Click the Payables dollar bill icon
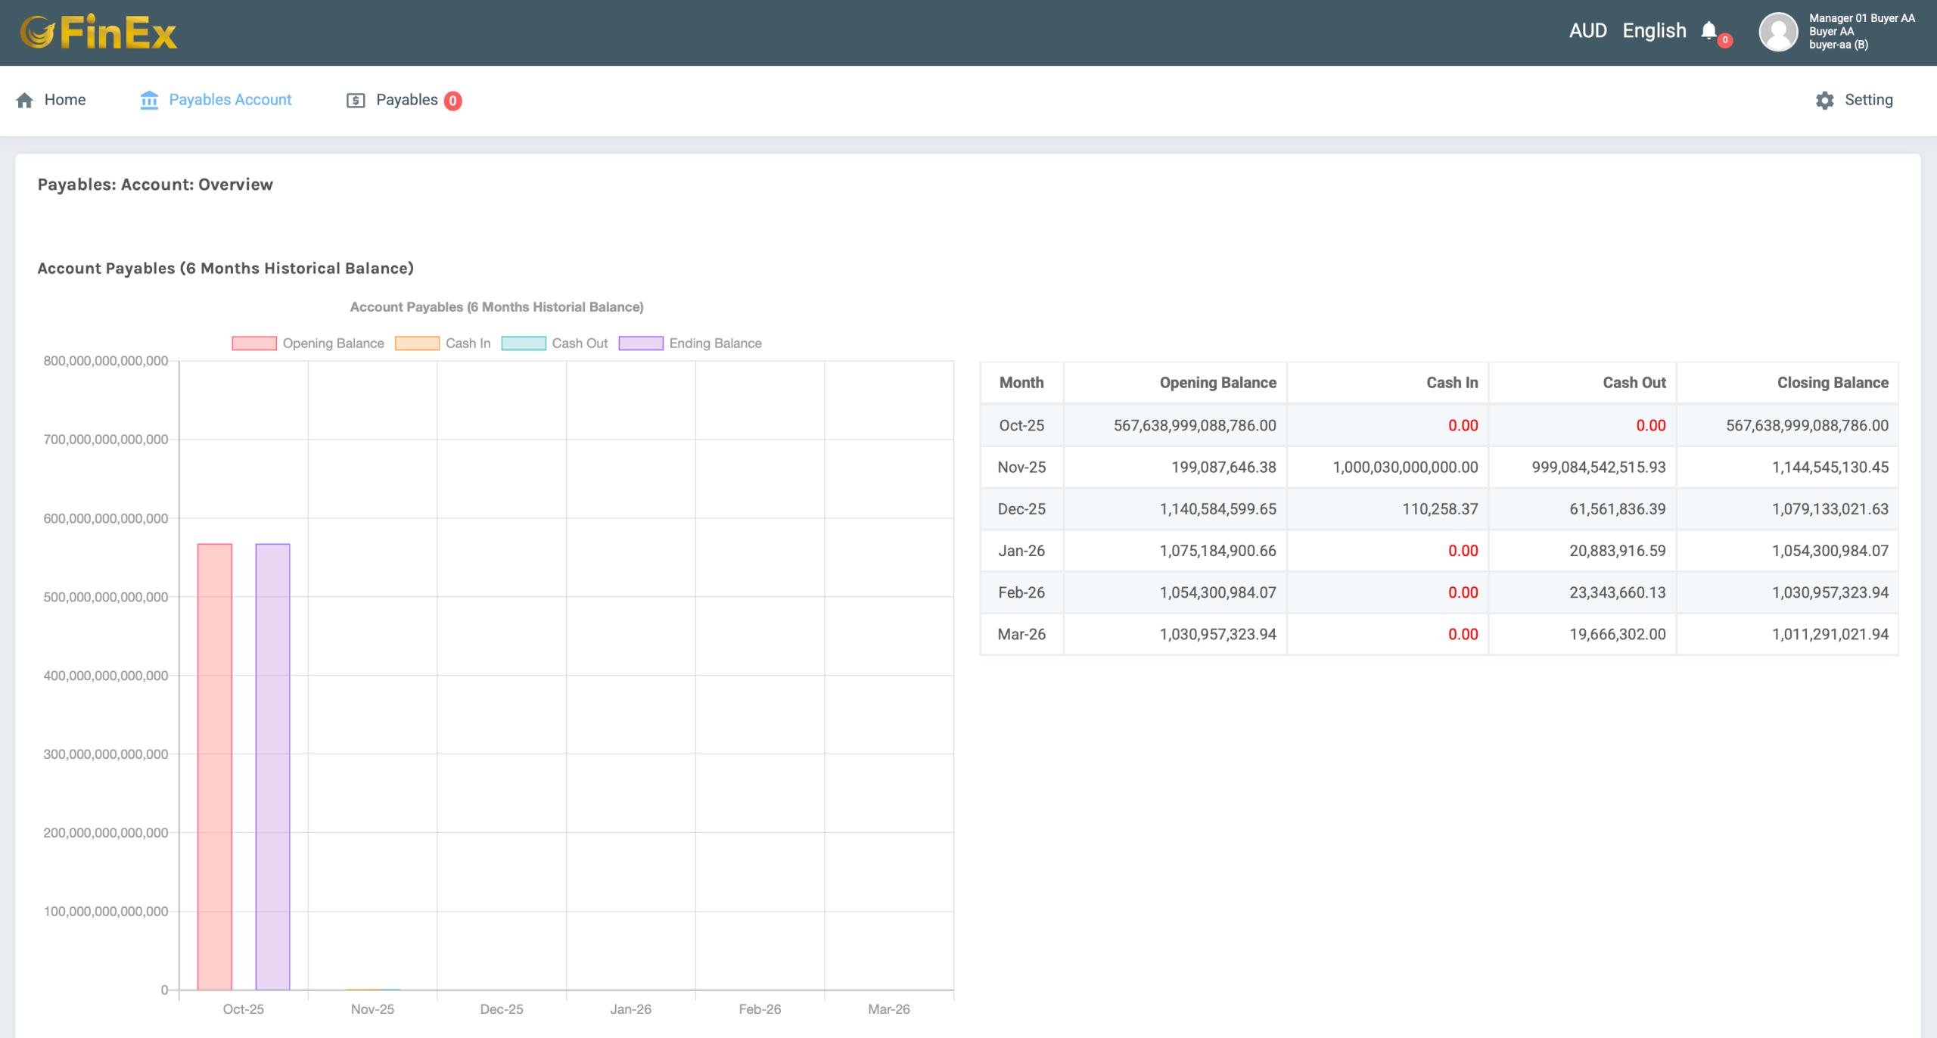Image resolution: width=1937 pixels, height=1038 pixels. tap(356, 100)
